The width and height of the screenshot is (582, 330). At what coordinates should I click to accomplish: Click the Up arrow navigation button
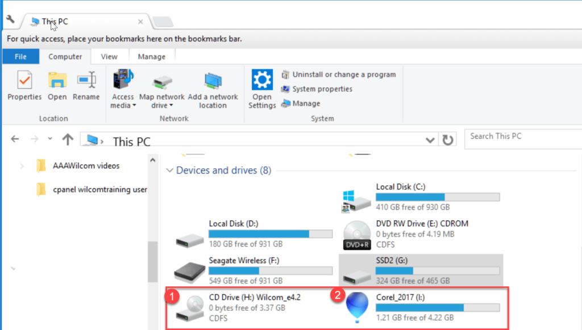click(68, 139)
